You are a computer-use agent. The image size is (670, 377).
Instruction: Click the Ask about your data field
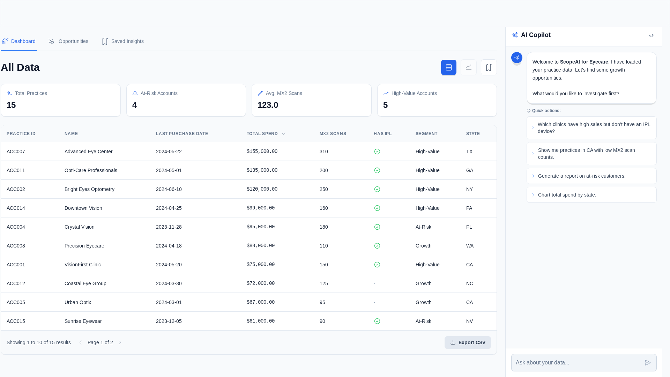coord(584,363)
